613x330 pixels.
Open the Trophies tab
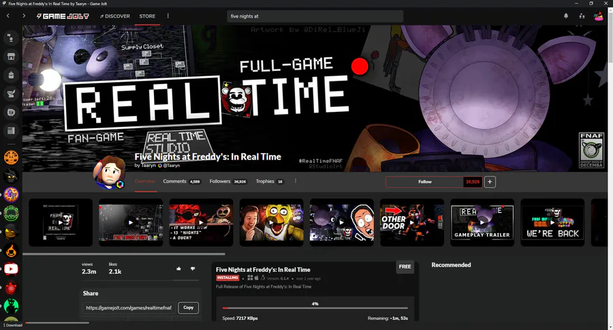(x=269, y=181)
